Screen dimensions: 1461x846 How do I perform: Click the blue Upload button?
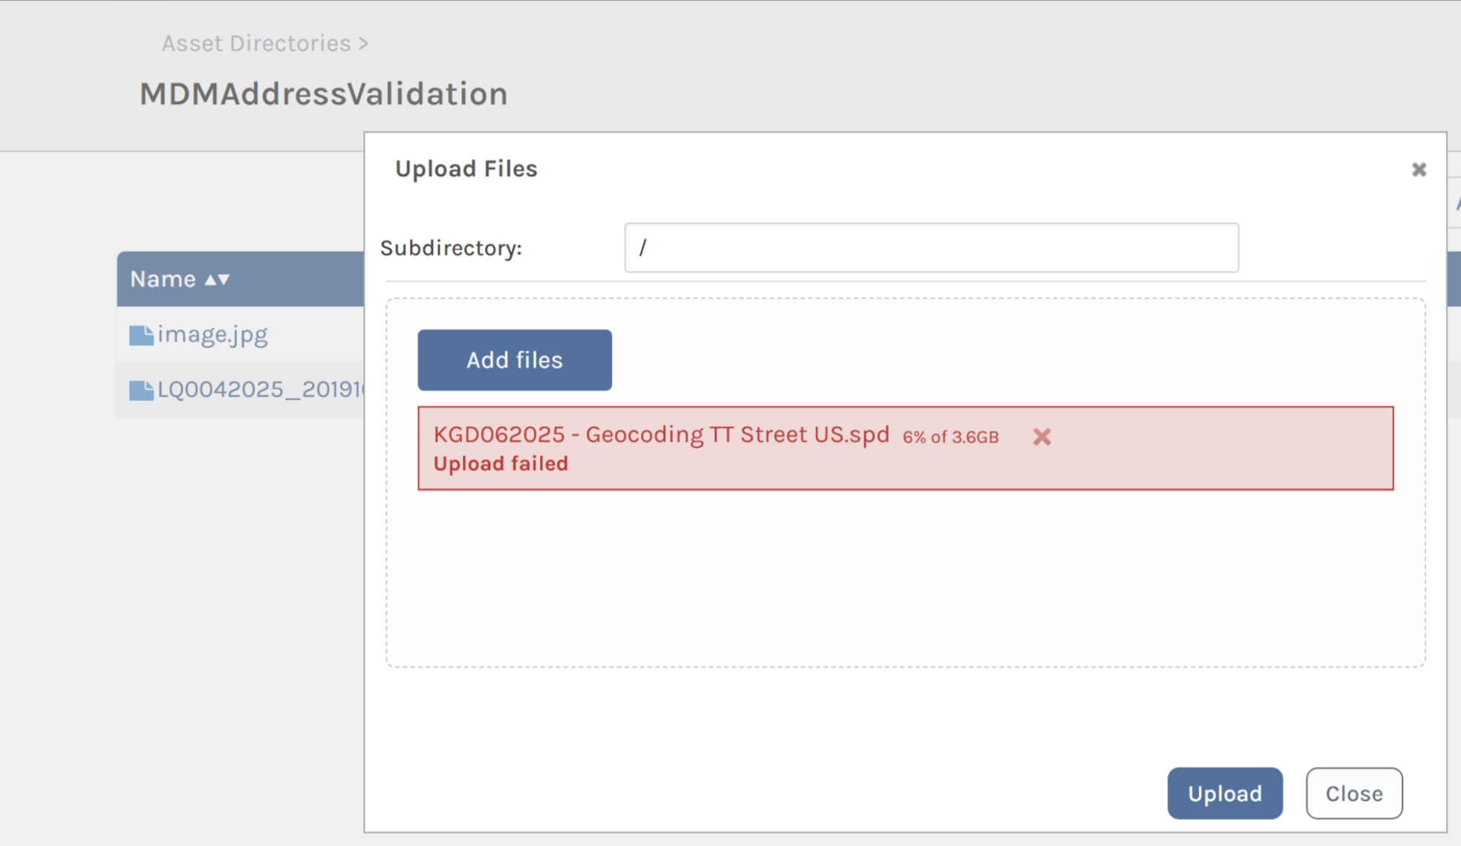coord(1224,793)
